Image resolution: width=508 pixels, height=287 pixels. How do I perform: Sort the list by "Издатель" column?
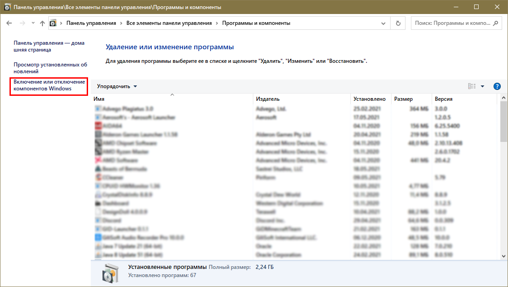268,99
